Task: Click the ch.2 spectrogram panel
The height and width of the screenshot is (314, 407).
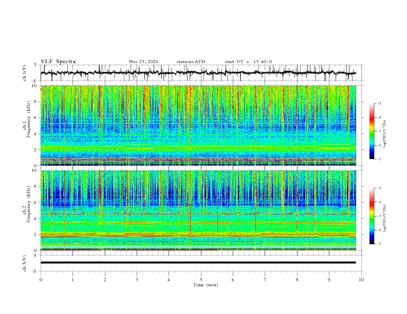Action: (x=198, y=210)
